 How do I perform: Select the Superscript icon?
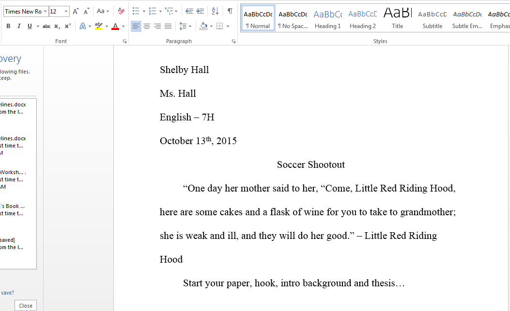tap(67, 26)
